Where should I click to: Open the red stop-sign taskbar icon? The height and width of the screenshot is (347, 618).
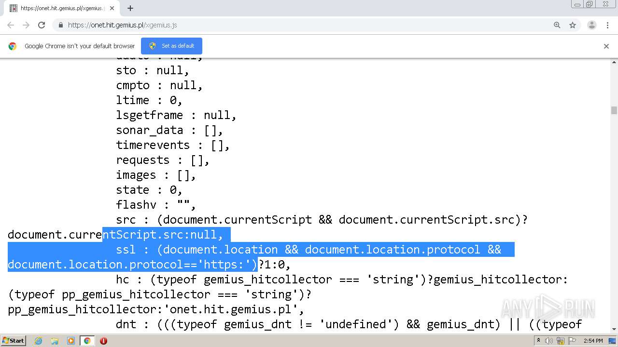pos(103,341)
